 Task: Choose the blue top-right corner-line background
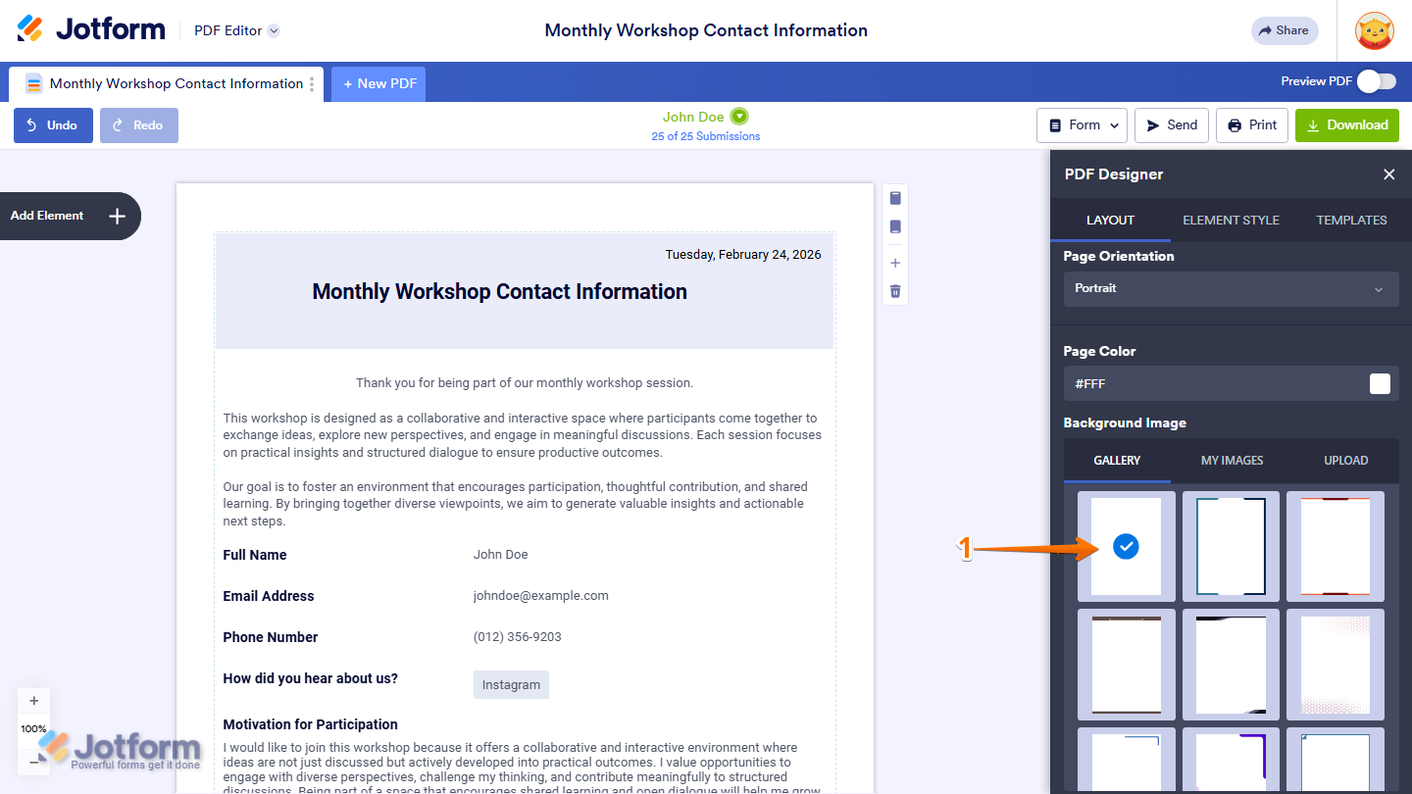(x=1127, y=760)
